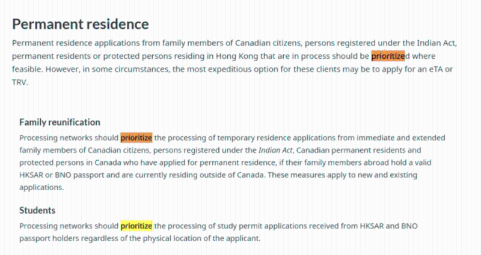Image resolution: width=481 pixels, height=255 pixels.
Task: Click the orange highlighted 'prioritized' in first paragraph
Action: click(x=388, y=56)
